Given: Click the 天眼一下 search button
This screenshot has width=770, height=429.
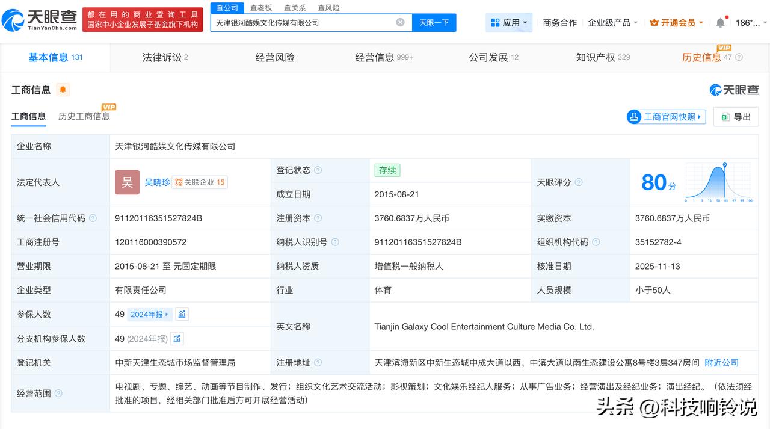Looking at the screenshot, I should coord(434,23).
